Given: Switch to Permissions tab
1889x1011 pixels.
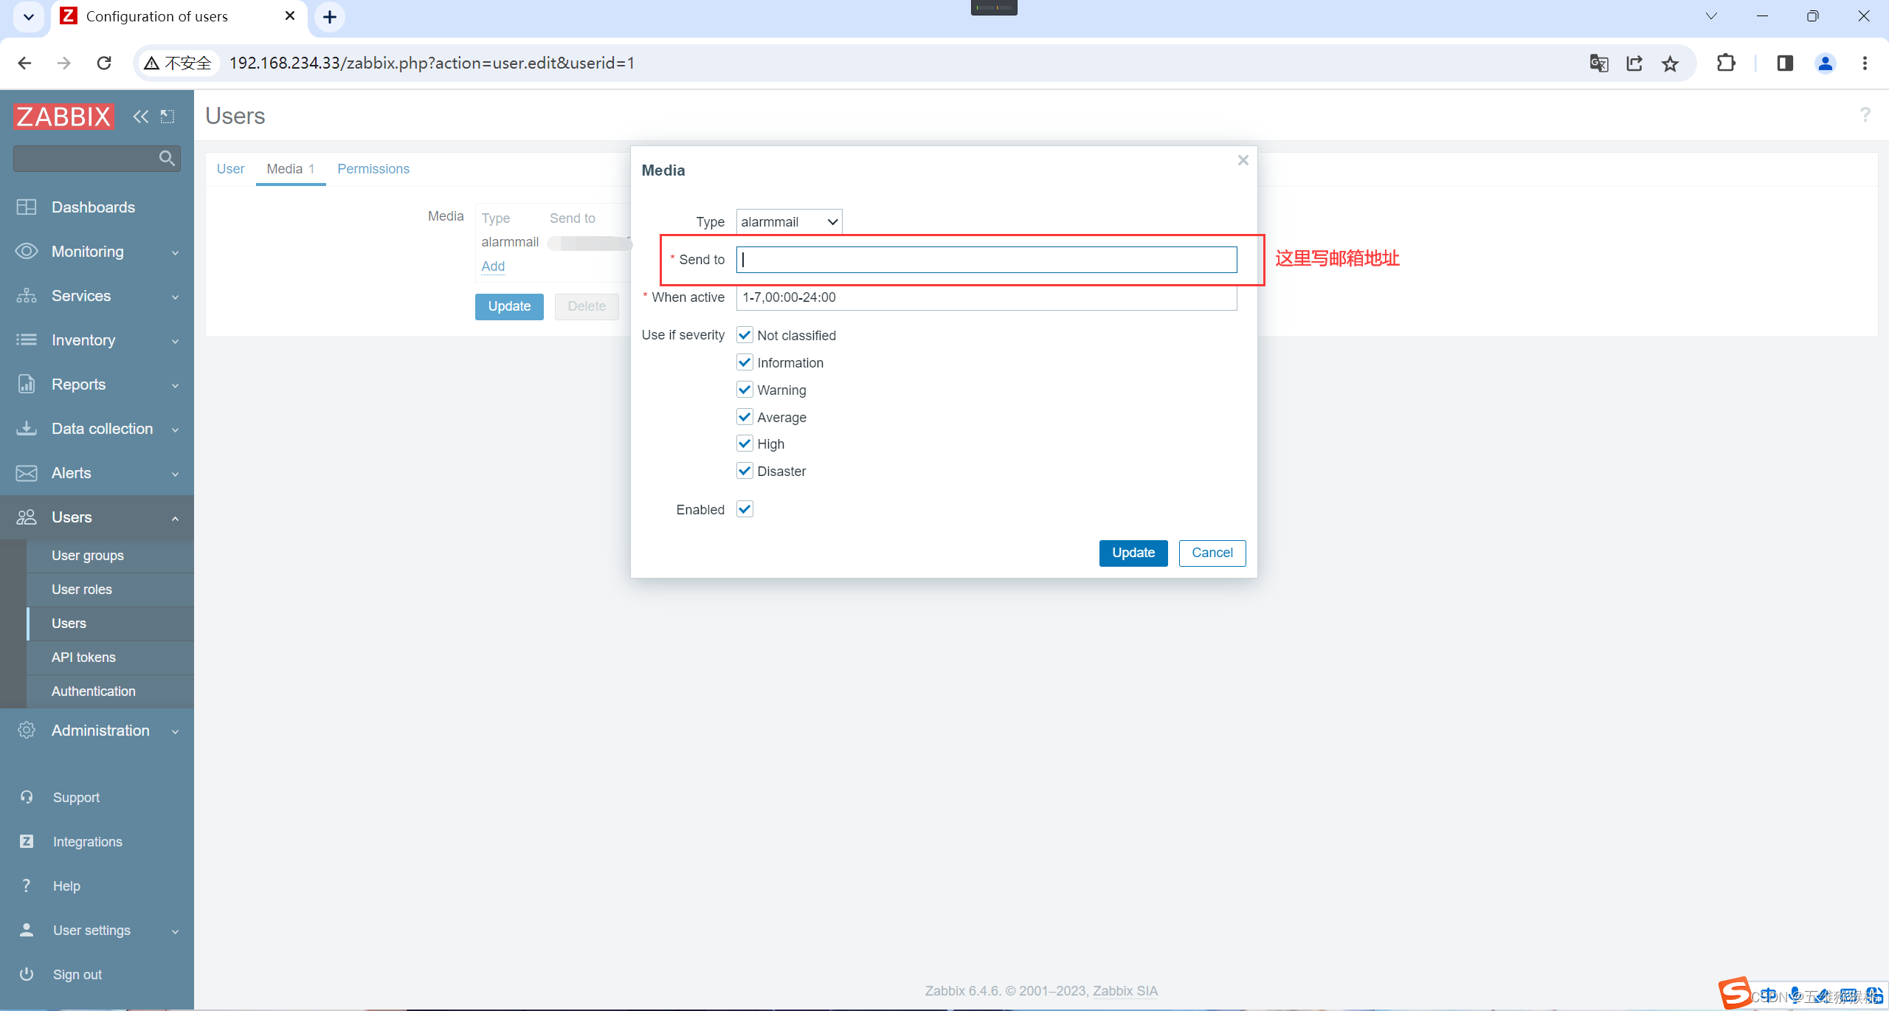Looking at the screenshot, I should [x=373, y=169].
